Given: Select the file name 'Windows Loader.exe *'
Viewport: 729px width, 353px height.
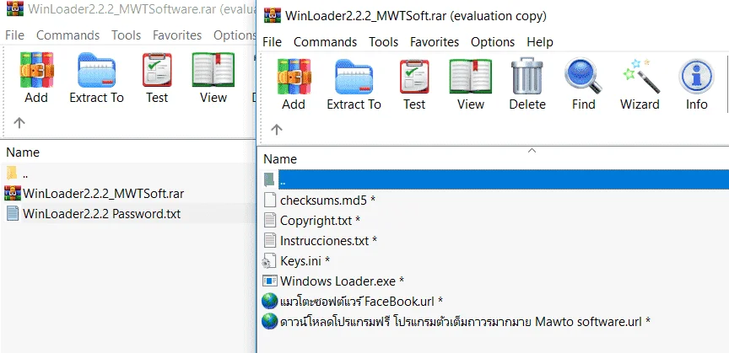Looking at the screenshot, I should 343,281.
